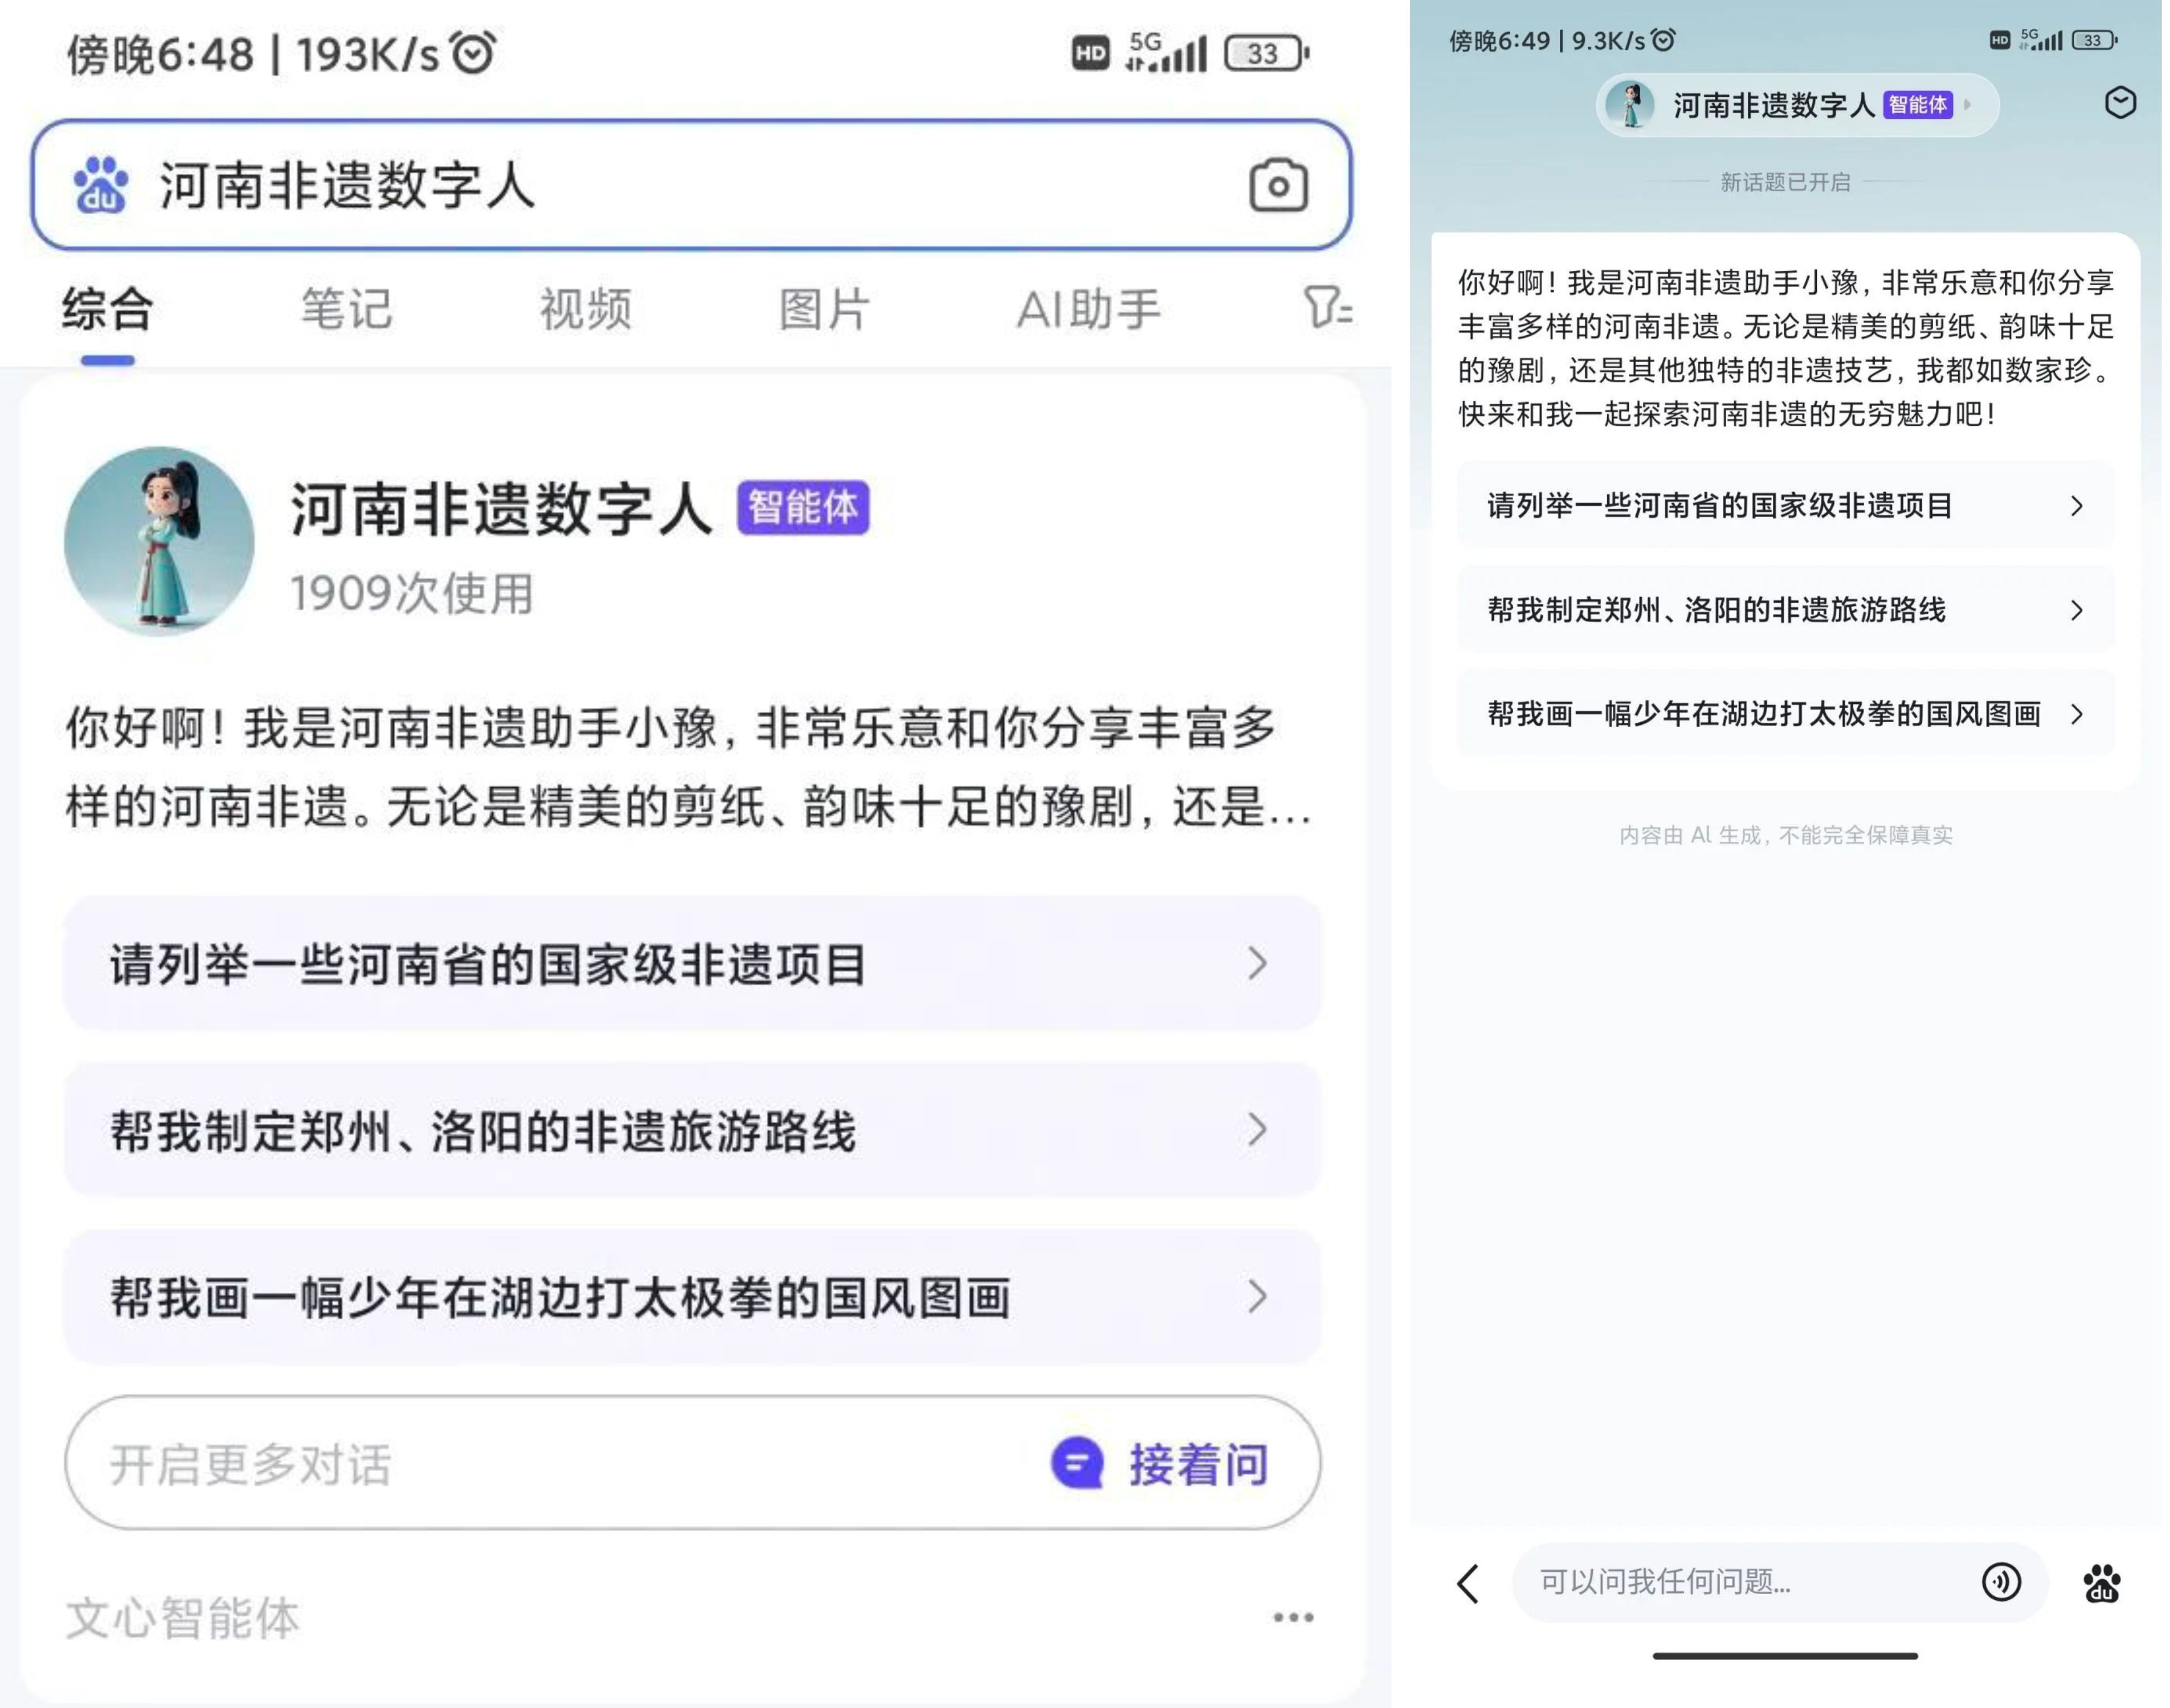The image size is (2170, 1708).
Task: Click the Baidu paw icon beside chat input
Action: [x=2101, y=1583]
